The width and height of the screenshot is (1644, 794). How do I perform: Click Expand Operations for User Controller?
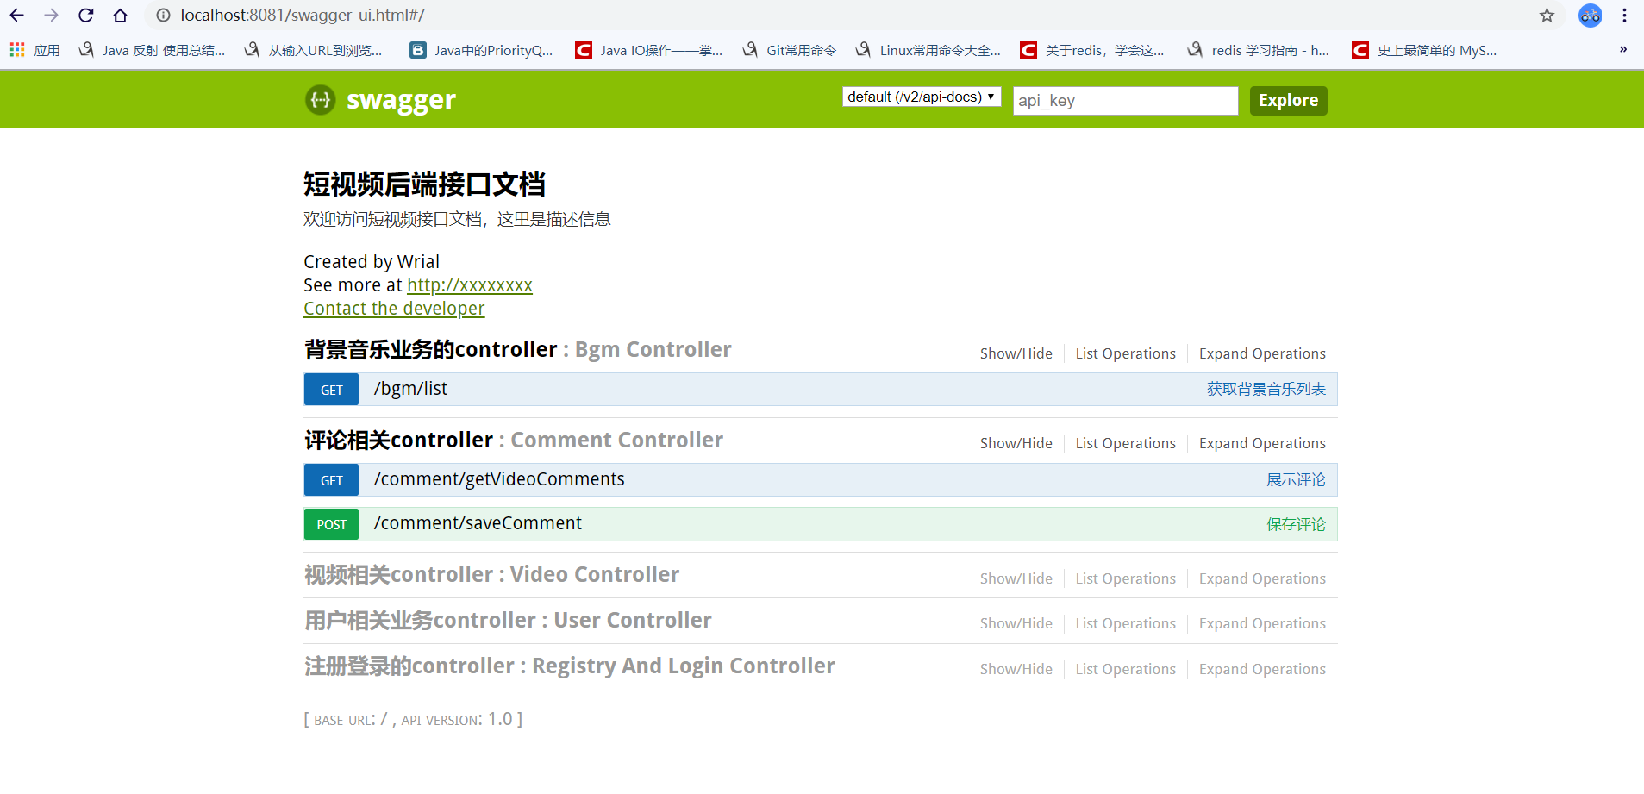tap(1262, 623)
